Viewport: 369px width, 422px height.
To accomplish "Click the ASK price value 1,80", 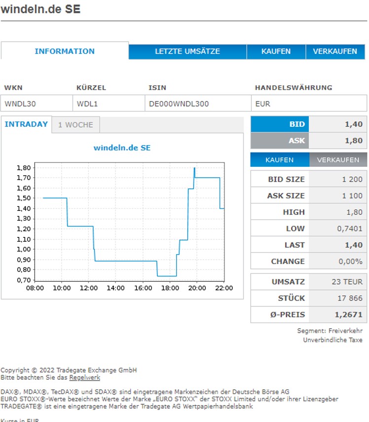I will (353, 141).
